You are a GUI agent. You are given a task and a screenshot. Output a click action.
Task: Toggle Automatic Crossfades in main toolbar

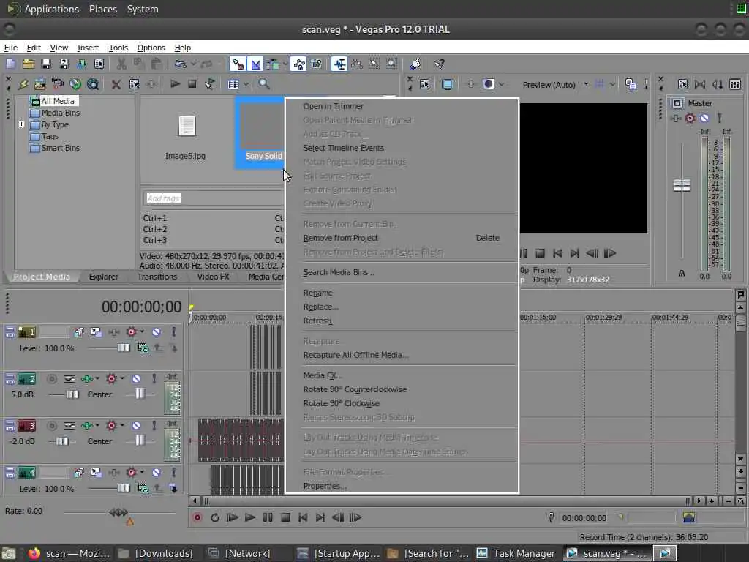point(255,64)
